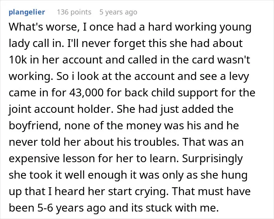Open the plangelier user profile link
Viewport: 274px width, 219px height.
(x=27, y=12)
